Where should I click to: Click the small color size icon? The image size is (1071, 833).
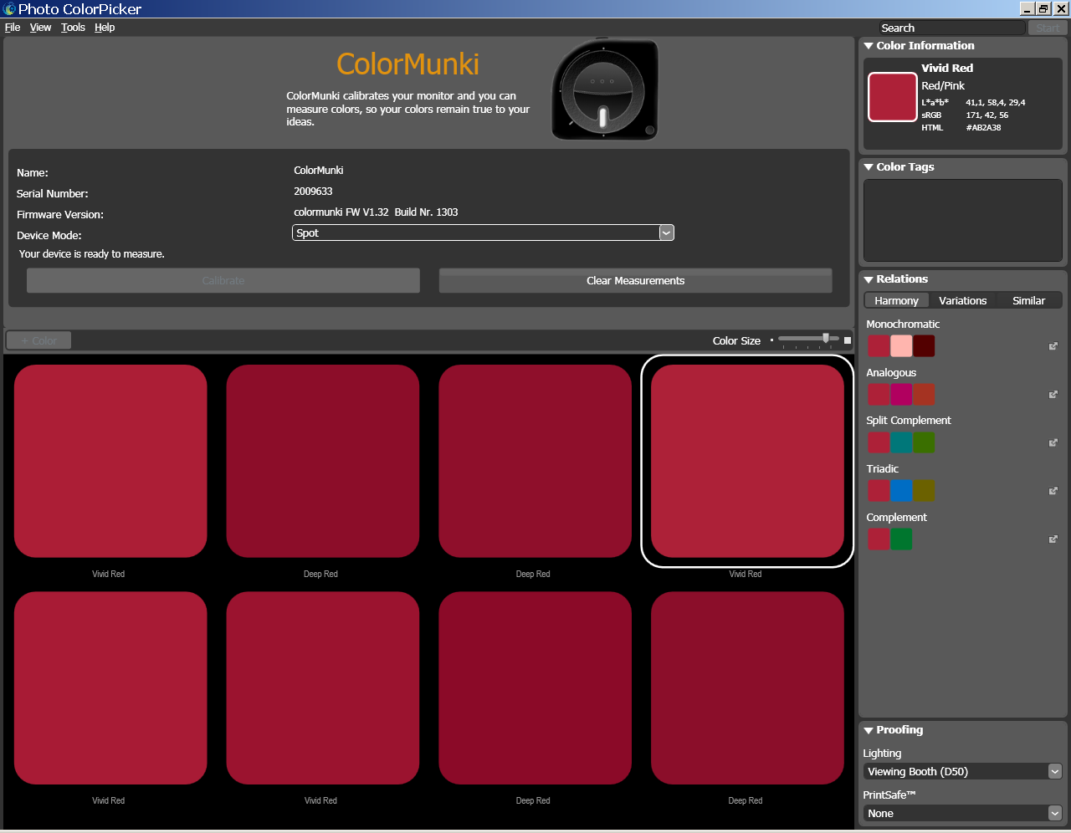771,340
